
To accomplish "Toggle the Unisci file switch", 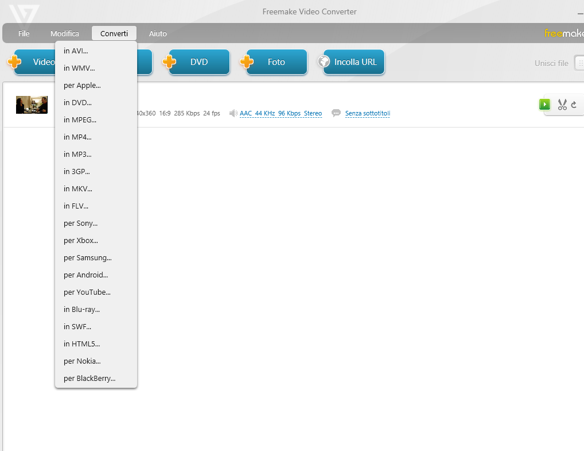I will pos(579,63).
